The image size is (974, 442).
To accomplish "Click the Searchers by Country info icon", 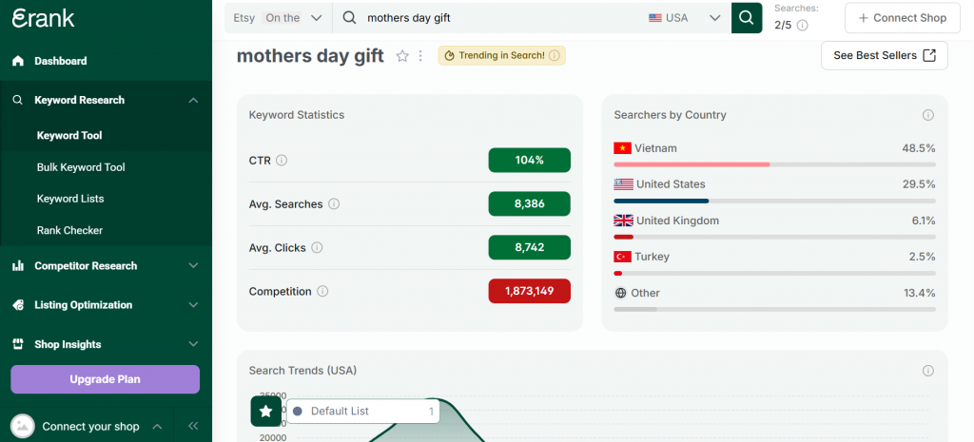I will pos(927,115).
